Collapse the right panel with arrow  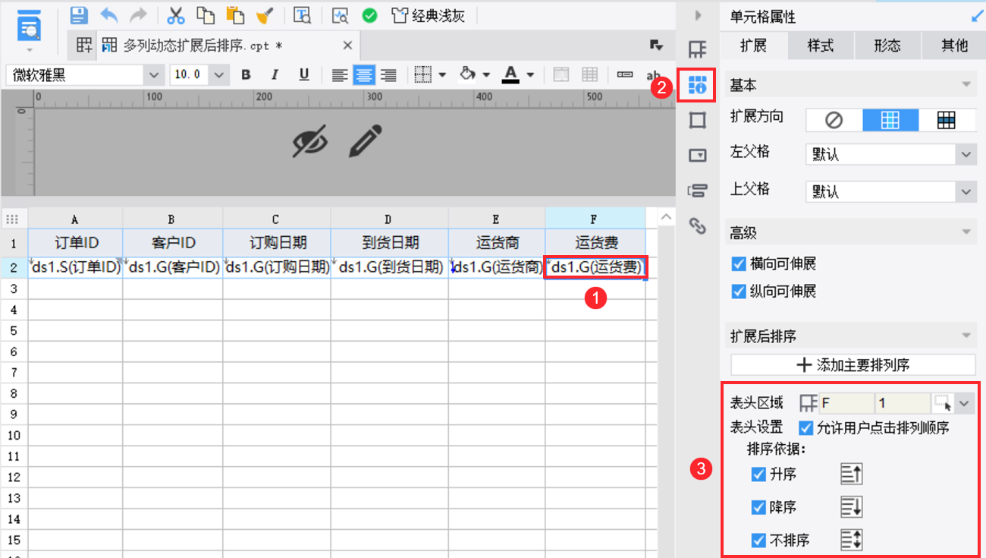[x=698, y=15]
